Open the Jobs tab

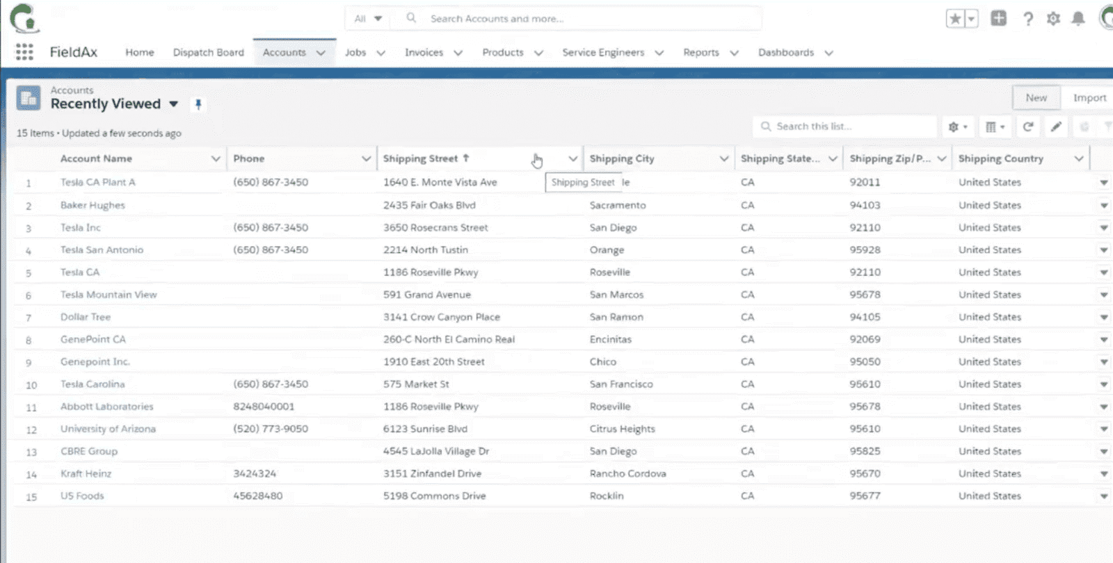[355, 52]
